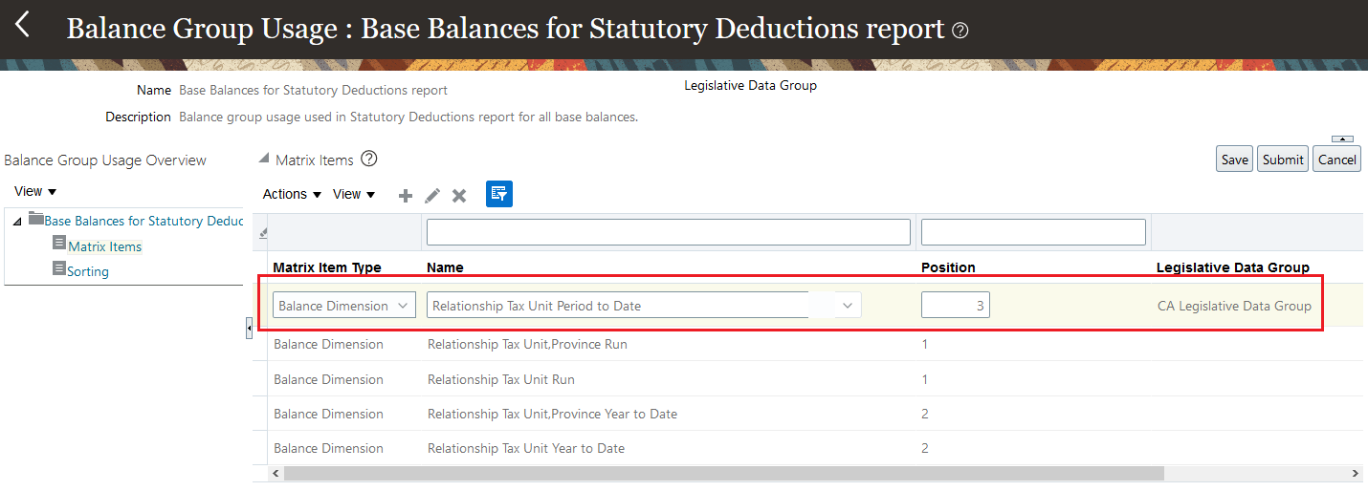Expand the Name dropdown list
Image resolution: width=1368 pixels, height=491 pixels.
[x=847, y=306]
